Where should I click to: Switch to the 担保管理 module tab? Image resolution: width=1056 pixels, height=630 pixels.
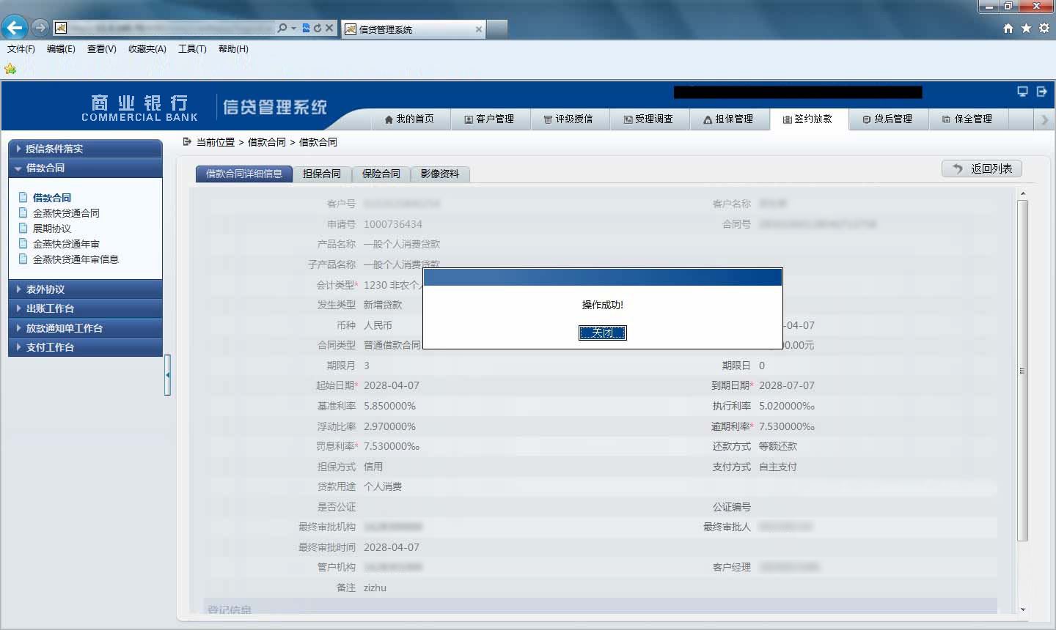pos(730,119)
